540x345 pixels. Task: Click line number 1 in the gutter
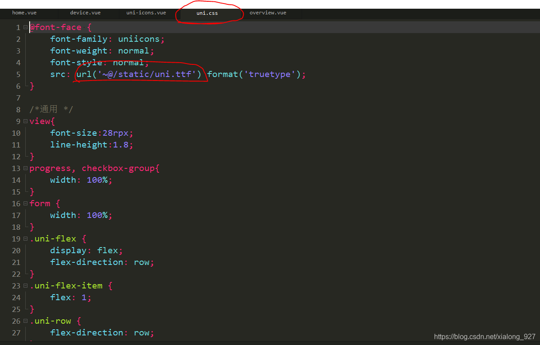(x=18, y=27)
